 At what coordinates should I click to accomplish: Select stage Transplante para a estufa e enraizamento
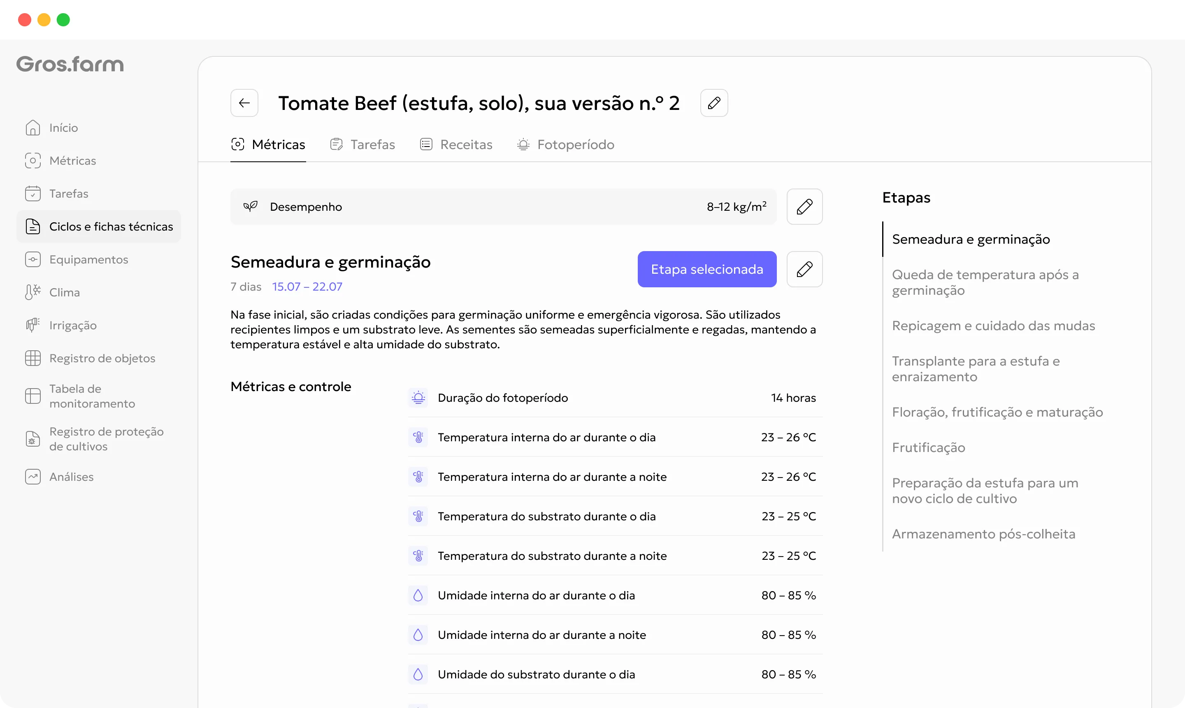(x=976, y=369)
